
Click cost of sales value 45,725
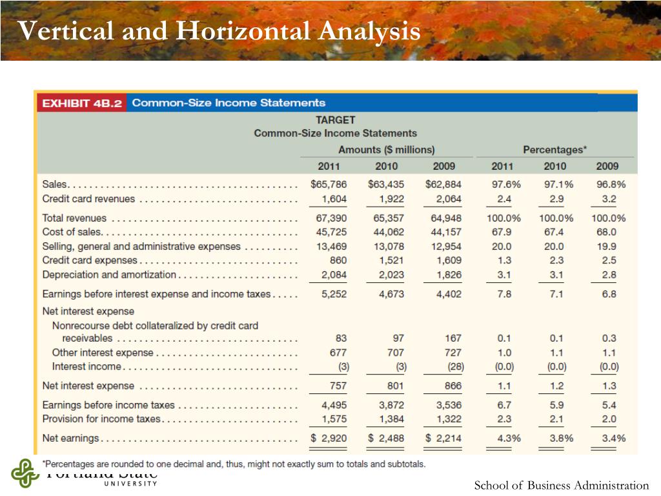coord(331,232)
